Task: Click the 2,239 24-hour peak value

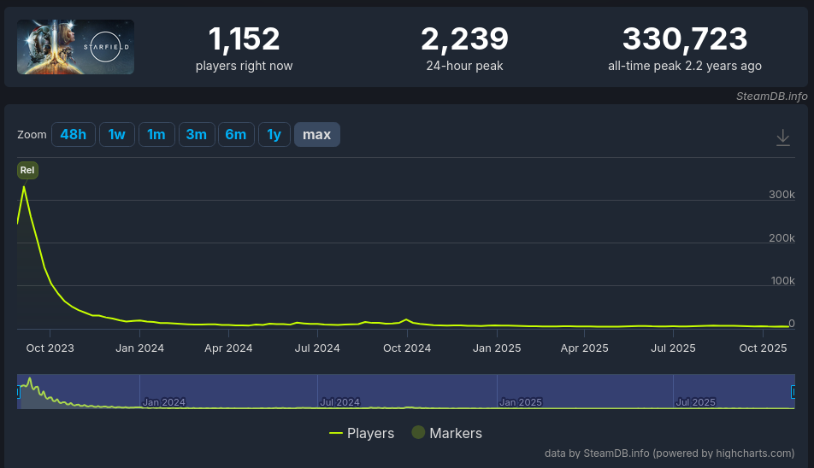Action: 464,39
